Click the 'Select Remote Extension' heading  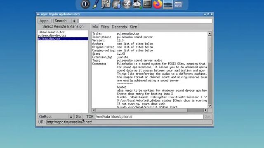(63, 26)
